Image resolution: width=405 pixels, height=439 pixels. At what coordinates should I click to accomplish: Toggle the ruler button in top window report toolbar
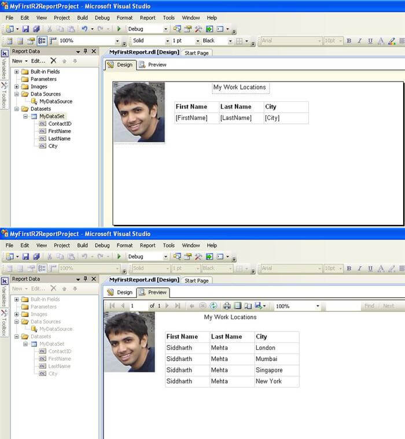53,41
